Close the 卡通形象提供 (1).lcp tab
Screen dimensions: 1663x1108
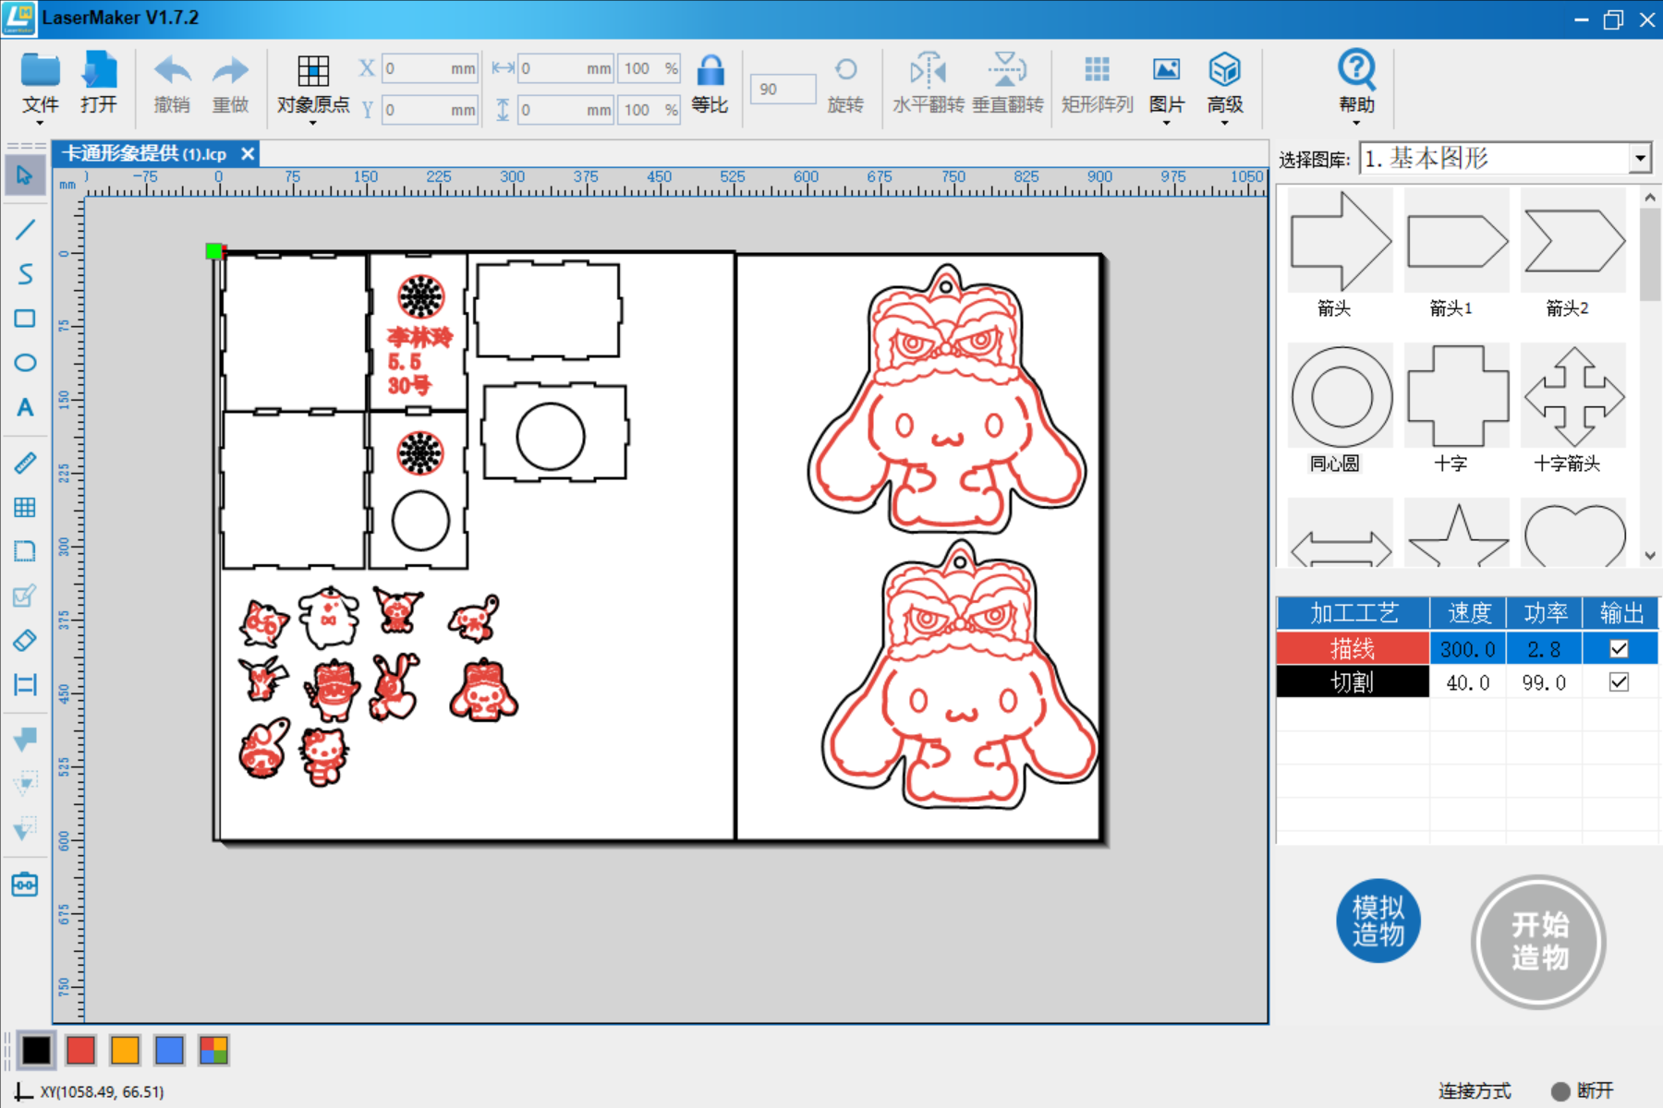click(x=248, y=153)
